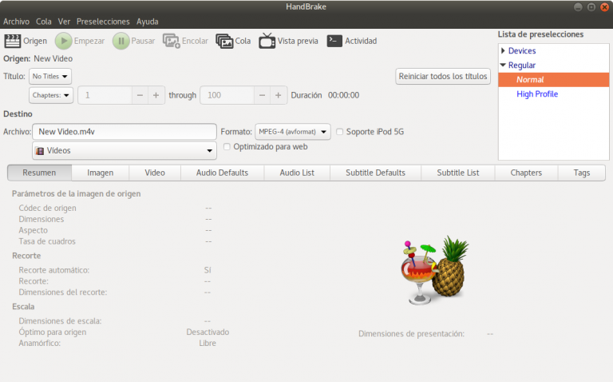
Task: Maximize the HandBrake window
Action: coord(591,7)
